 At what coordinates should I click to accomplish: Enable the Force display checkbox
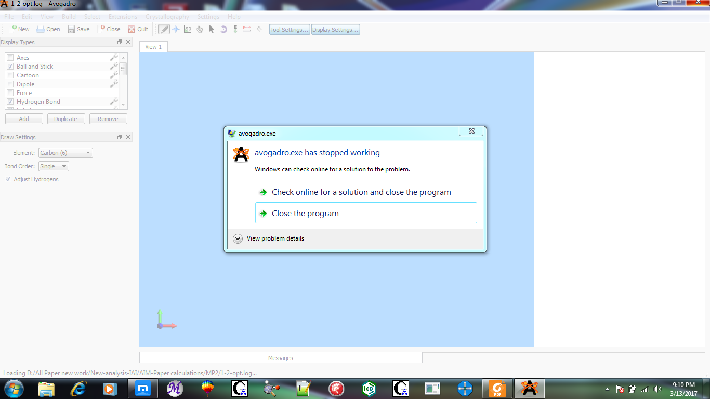pyautogui.click(x=10, y=92)
